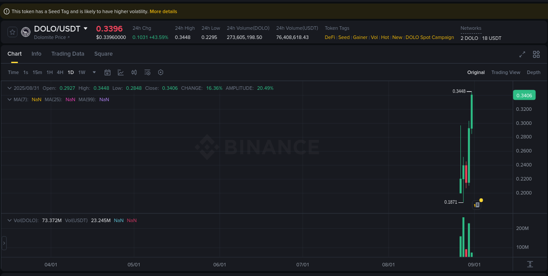Open the More details link in the Seed Tag banner
This screenshot has width=548, height=276.
(163, 11)
